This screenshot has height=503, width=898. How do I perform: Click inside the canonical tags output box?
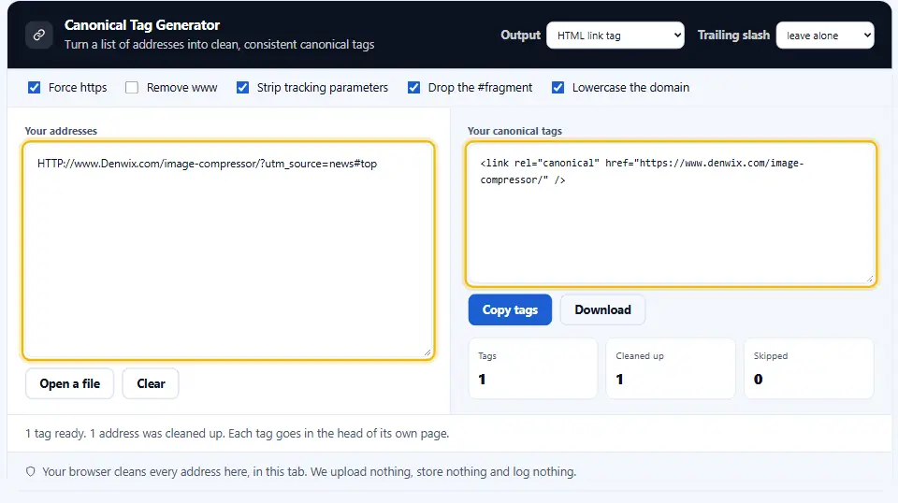click(x=671, y=213)
